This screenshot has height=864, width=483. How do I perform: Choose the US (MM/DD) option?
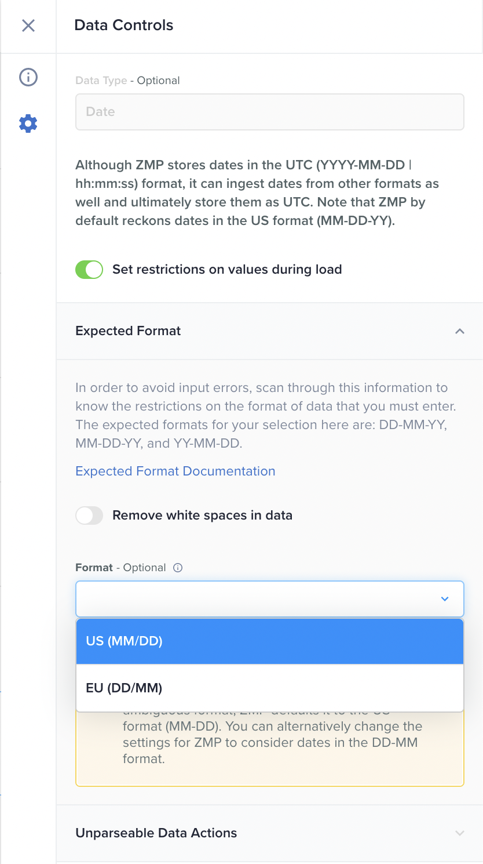point(270,641)
